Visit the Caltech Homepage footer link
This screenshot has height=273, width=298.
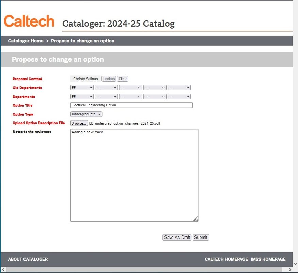click(x=226, y=259)
